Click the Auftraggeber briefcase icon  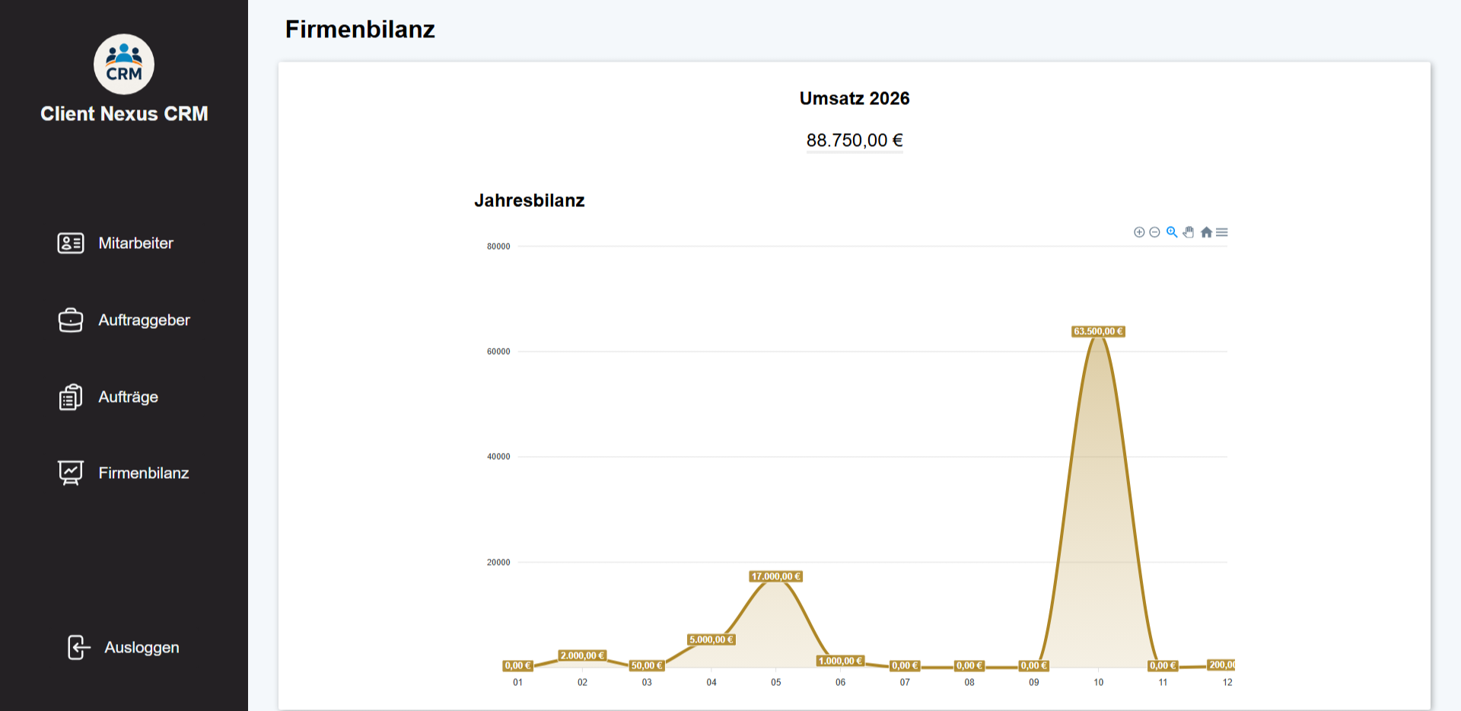tap(71, 320)
